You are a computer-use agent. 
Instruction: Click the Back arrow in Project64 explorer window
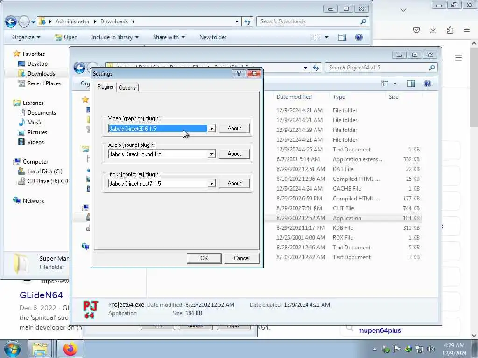pyautogui.click(x=79, y=68)
